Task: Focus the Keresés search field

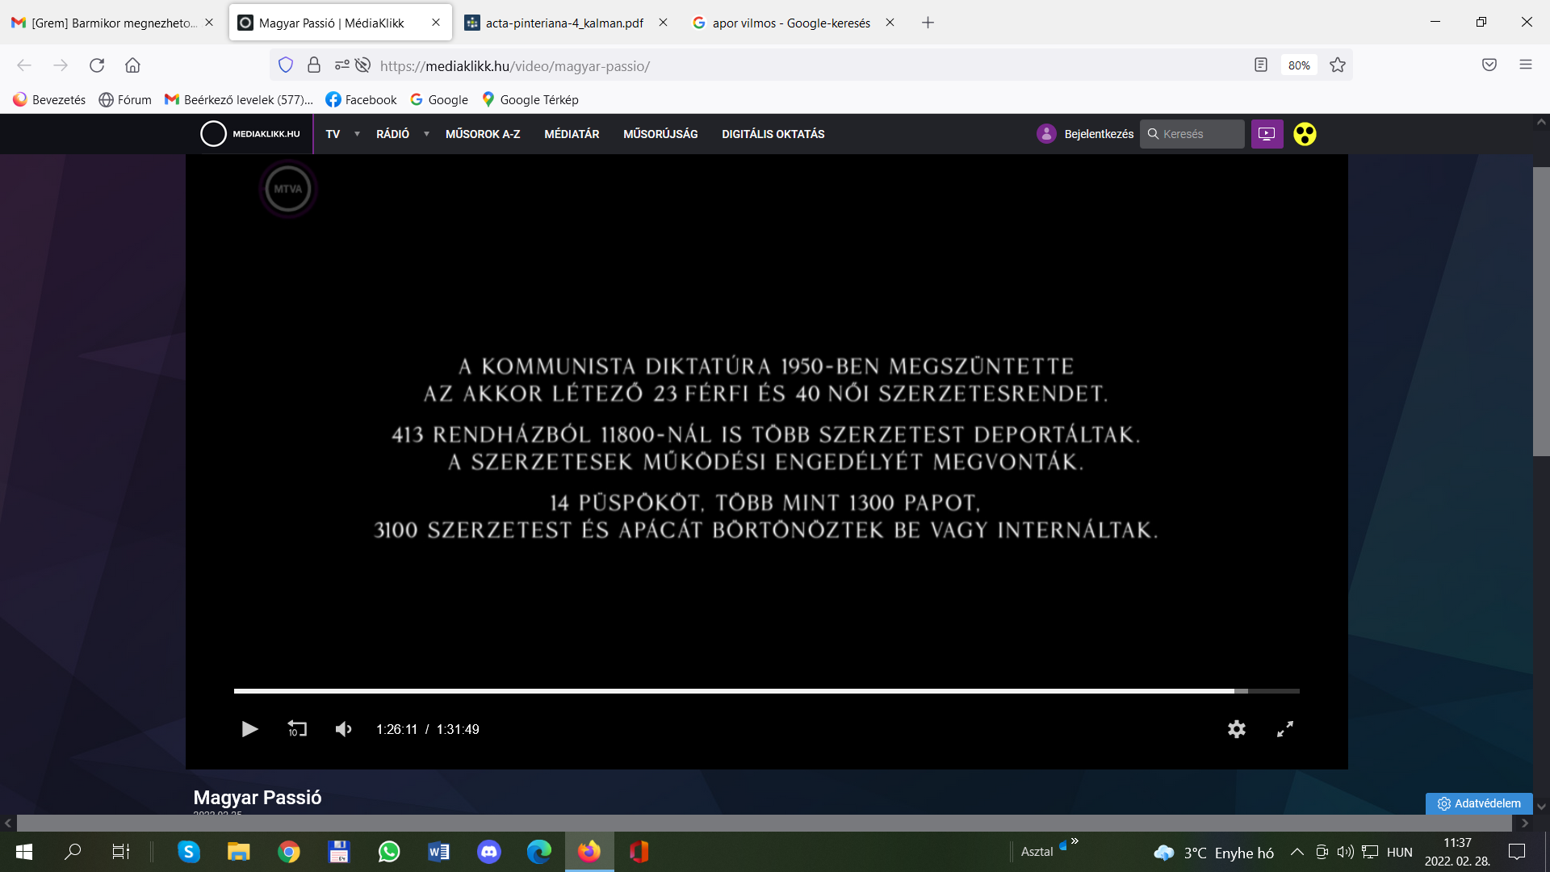Action: (1192, 134)
